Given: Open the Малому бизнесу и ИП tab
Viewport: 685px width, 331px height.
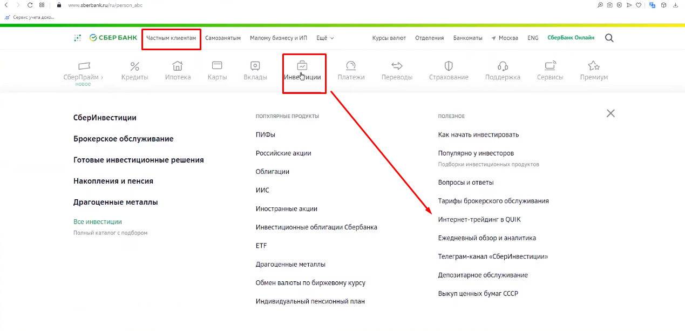Looking at the screenshot, I should coord(278,38).
